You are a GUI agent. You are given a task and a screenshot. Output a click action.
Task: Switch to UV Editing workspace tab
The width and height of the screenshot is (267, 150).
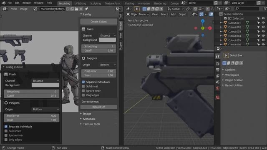point(80,3)
